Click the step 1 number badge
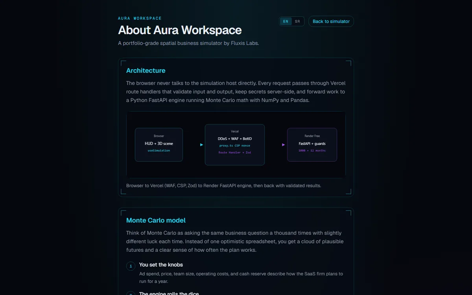 [131, 266]
